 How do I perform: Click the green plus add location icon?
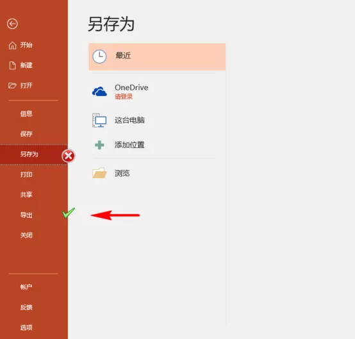(x=99, y=145)
